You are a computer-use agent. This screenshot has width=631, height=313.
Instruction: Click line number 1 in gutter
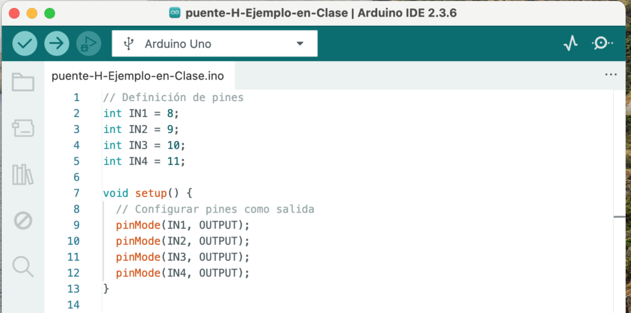(x=76, y=98)
